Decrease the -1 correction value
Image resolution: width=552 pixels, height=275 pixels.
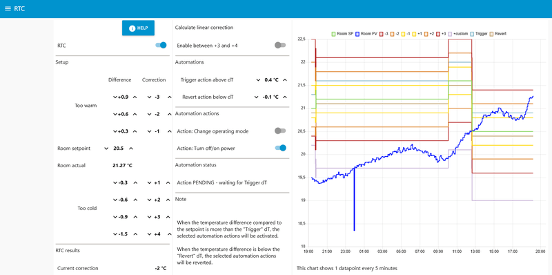click(150, 131)
